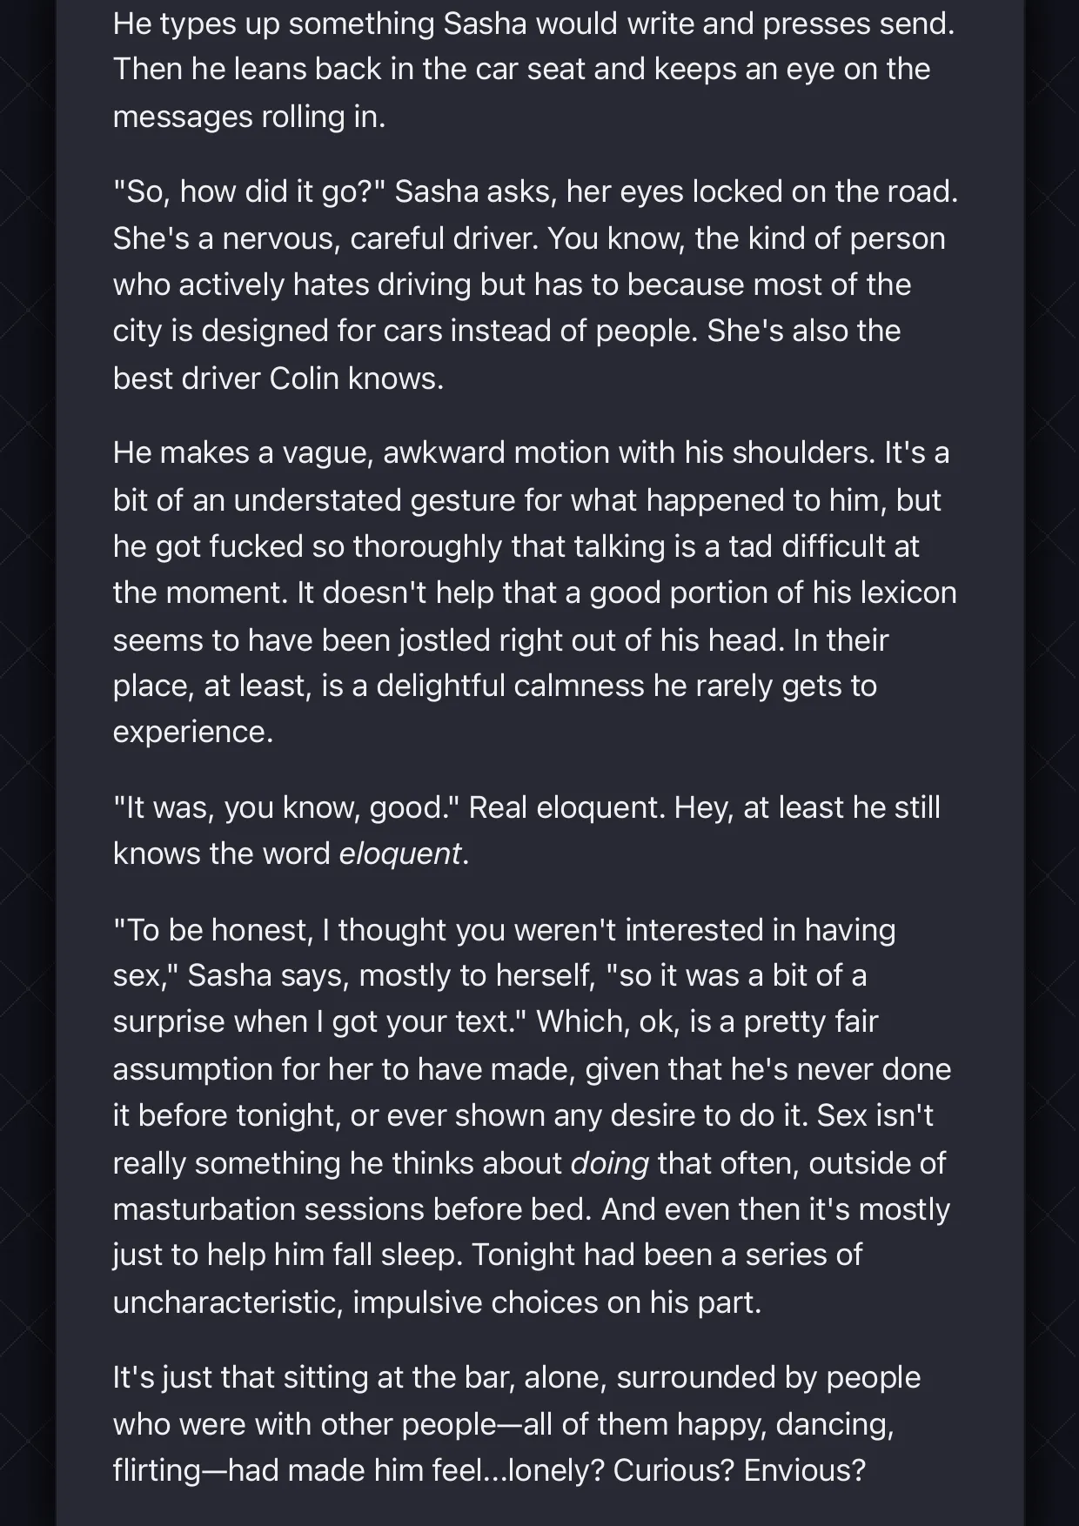The image size is (1079, 1526).
Task: Click the sentence "best driver Colin knows."
Action: tap(278, 378)
